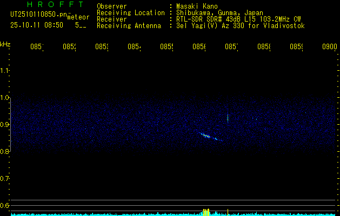Click the short vertical echo near 0857
This screenshot has width=340, height=216.
point(228,118)
